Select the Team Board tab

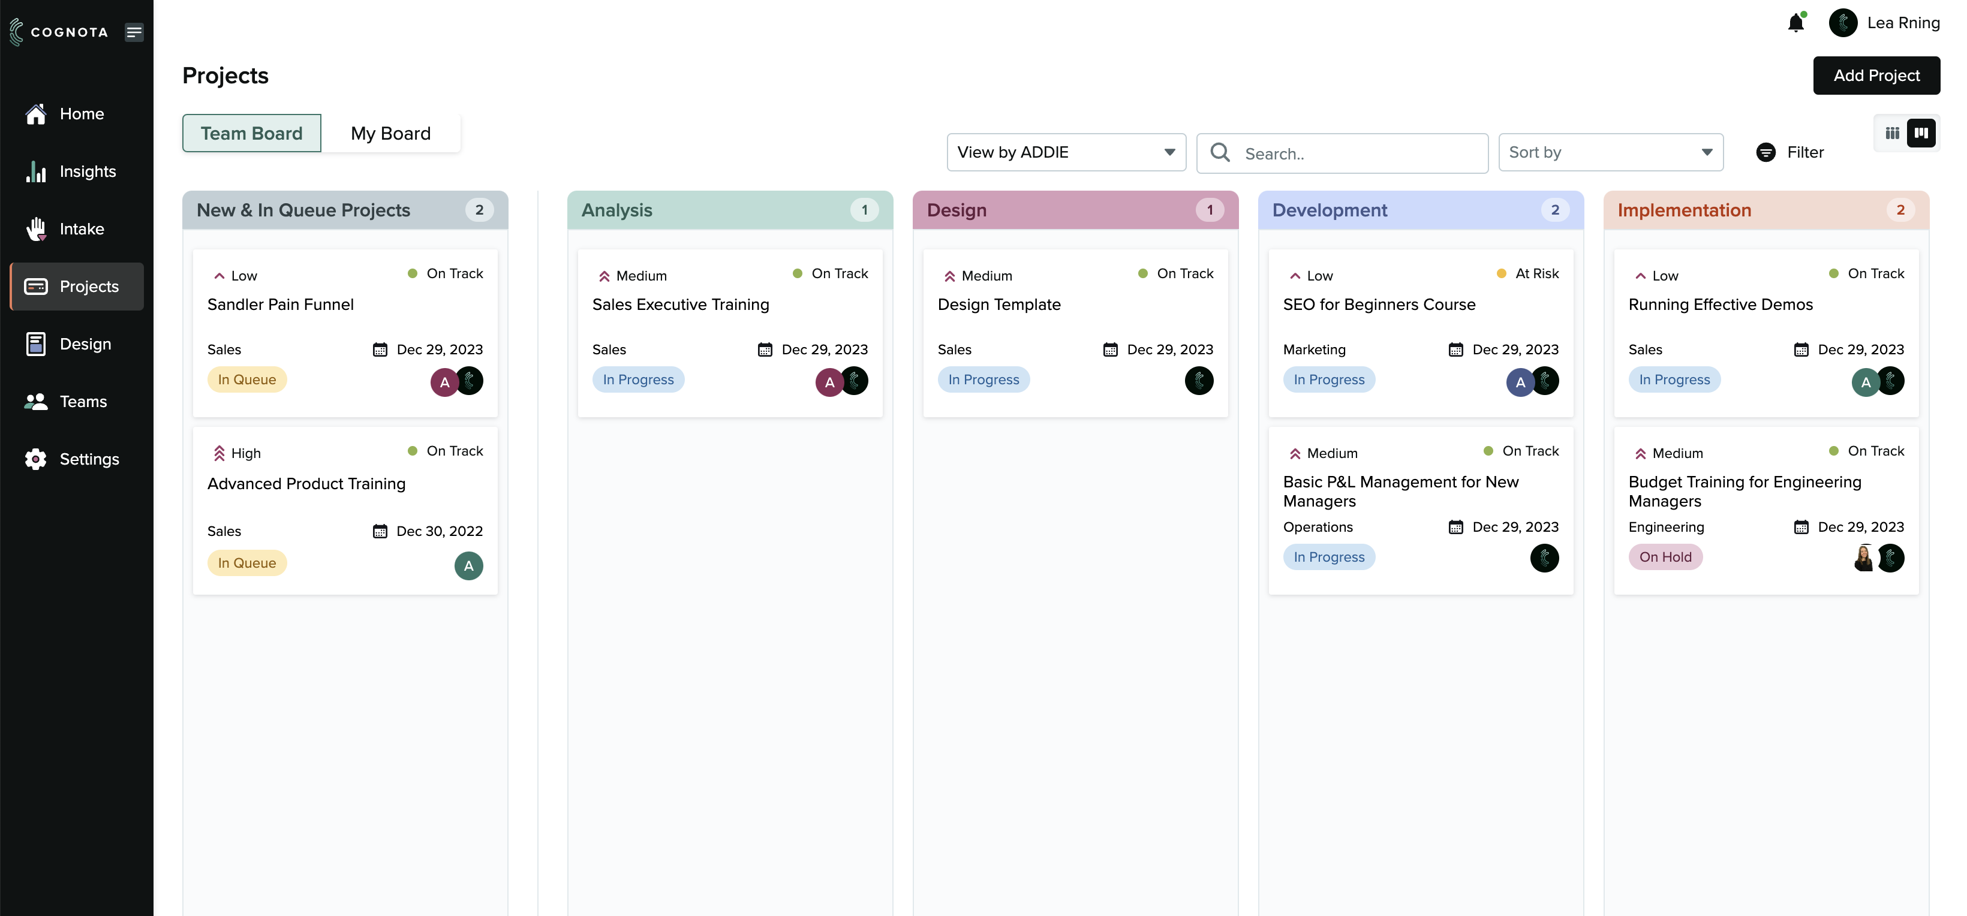point(251,134)
